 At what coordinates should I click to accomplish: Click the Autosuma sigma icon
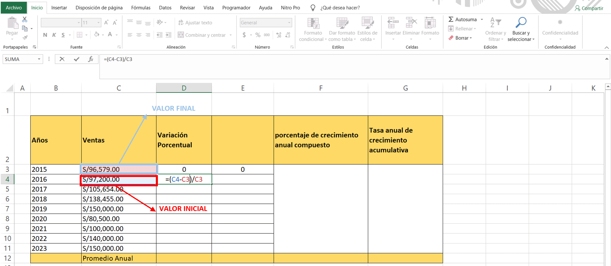451,19
